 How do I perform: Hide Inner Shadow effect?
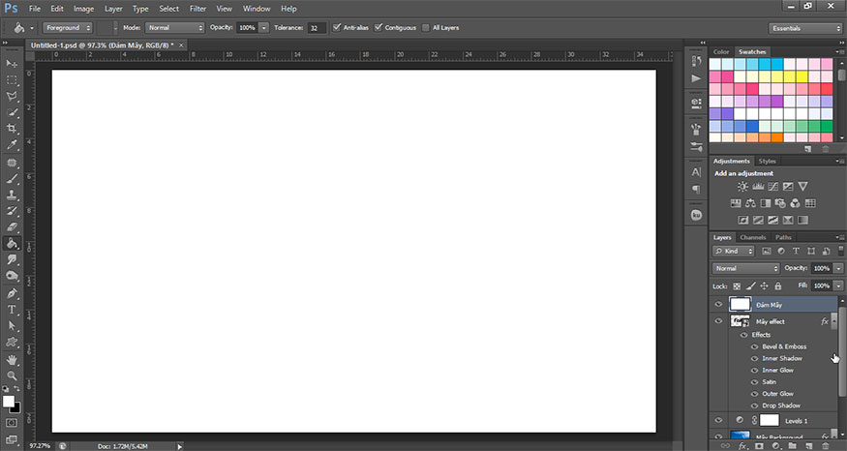755,359
